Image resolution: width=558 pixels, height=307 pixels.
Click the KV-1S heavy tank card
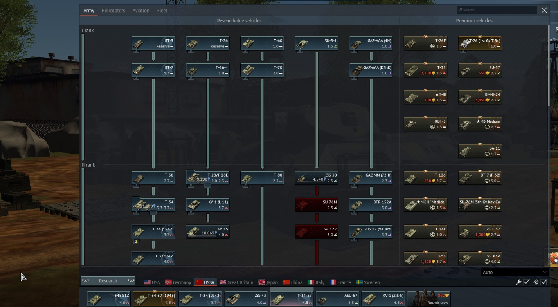point(207,232)
